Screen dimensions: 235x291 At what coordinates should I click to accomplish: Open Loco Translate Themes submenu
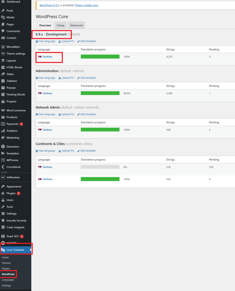6,263
